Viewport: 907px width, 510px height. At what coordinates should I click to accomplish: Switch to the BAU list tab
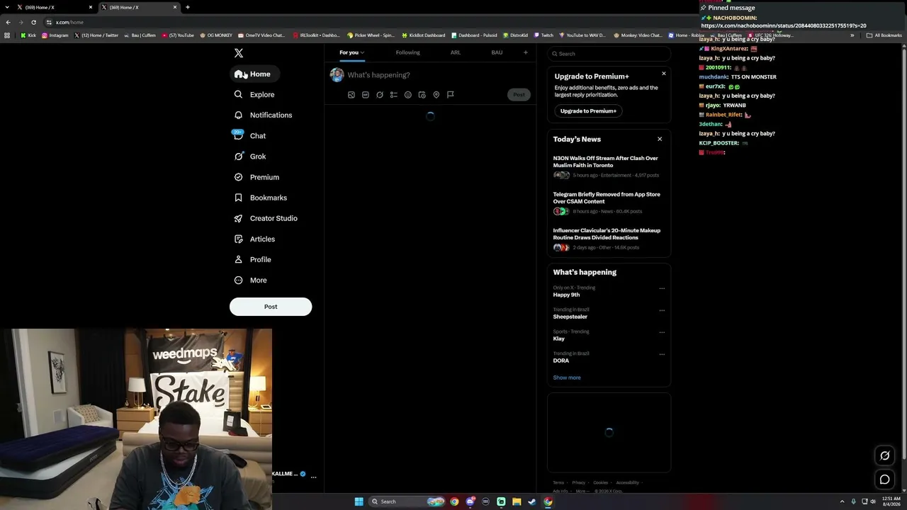[x=497, y=52]
